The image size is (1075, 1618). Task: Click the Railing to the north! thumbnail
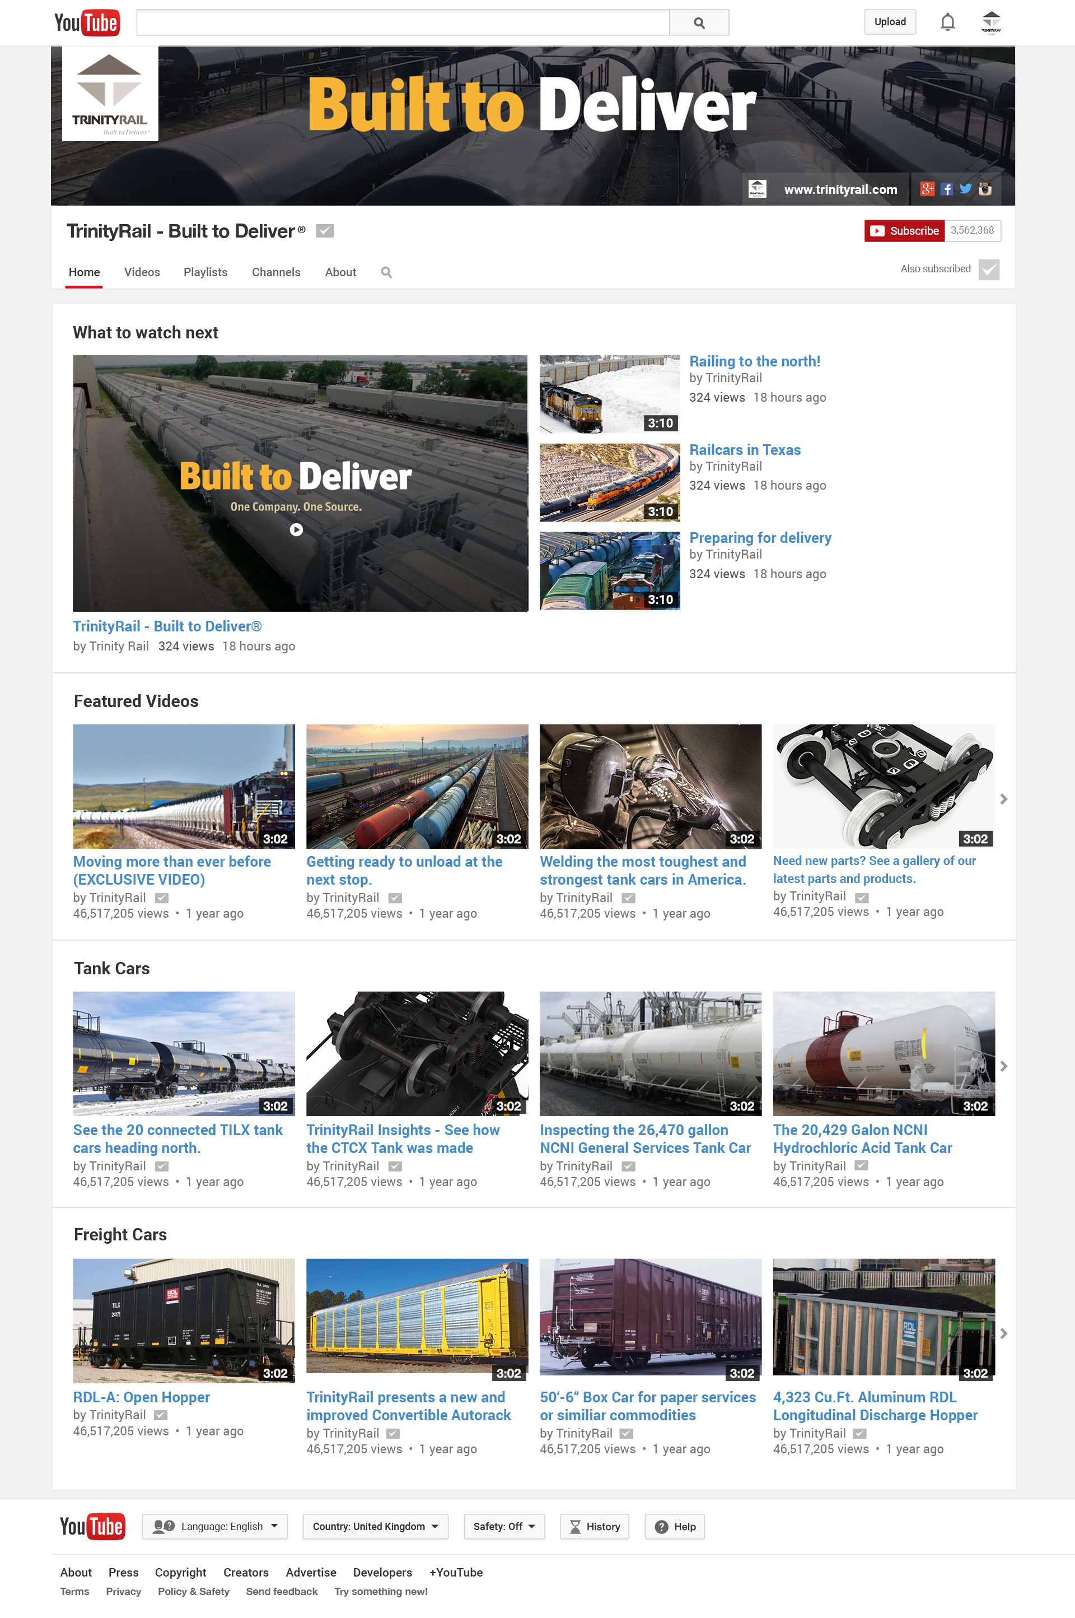point(610,394)
